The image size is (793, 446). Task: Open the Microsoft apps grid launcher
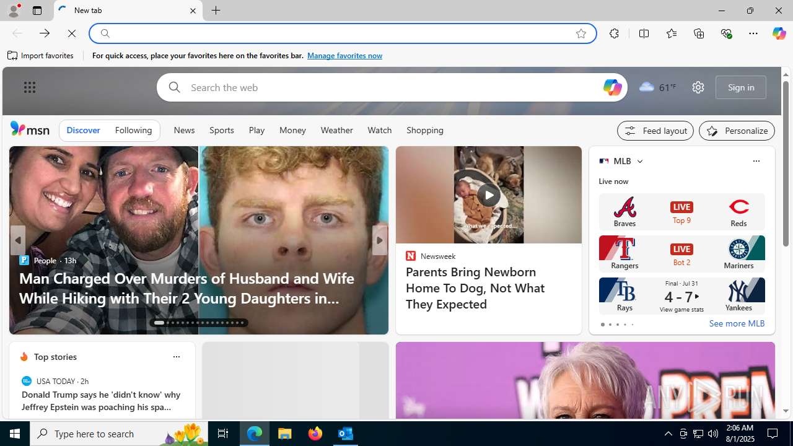pyautogui.click(x=30, y=87)
